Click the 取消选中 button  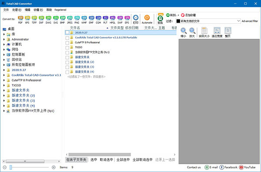[107, 160]
